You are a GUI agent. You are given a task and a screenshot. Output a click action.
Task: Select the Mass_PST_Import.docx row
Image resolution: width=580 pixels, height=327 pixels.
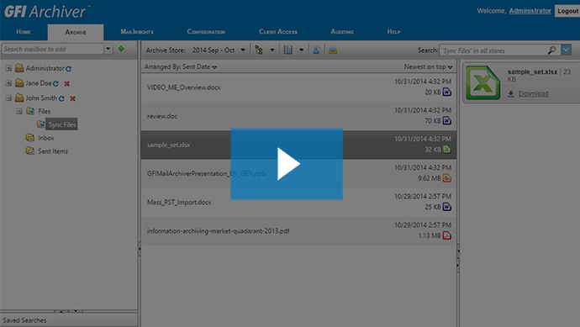coord(298,202)
